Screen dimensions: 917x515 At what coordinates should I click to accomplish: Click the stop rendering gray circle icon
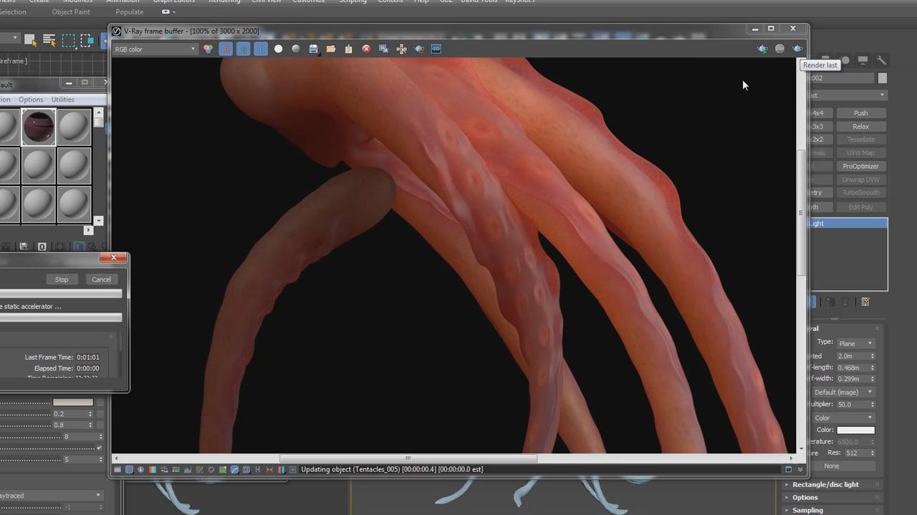click(x=779, y=49)
